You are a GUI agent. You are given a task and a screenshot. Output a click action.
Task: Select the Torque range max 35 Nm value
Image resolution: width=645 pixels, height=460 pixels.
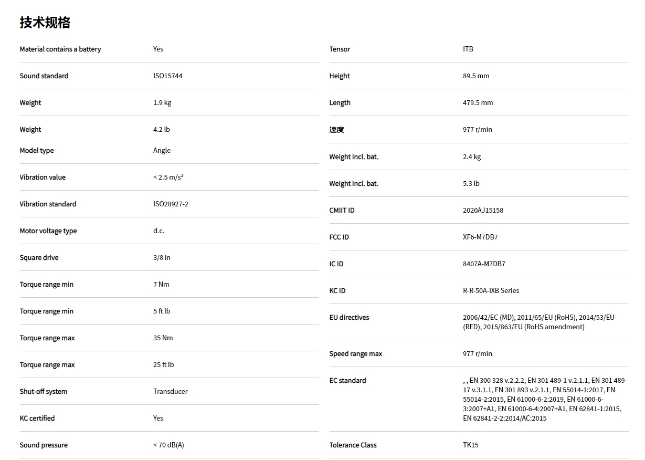163,338
